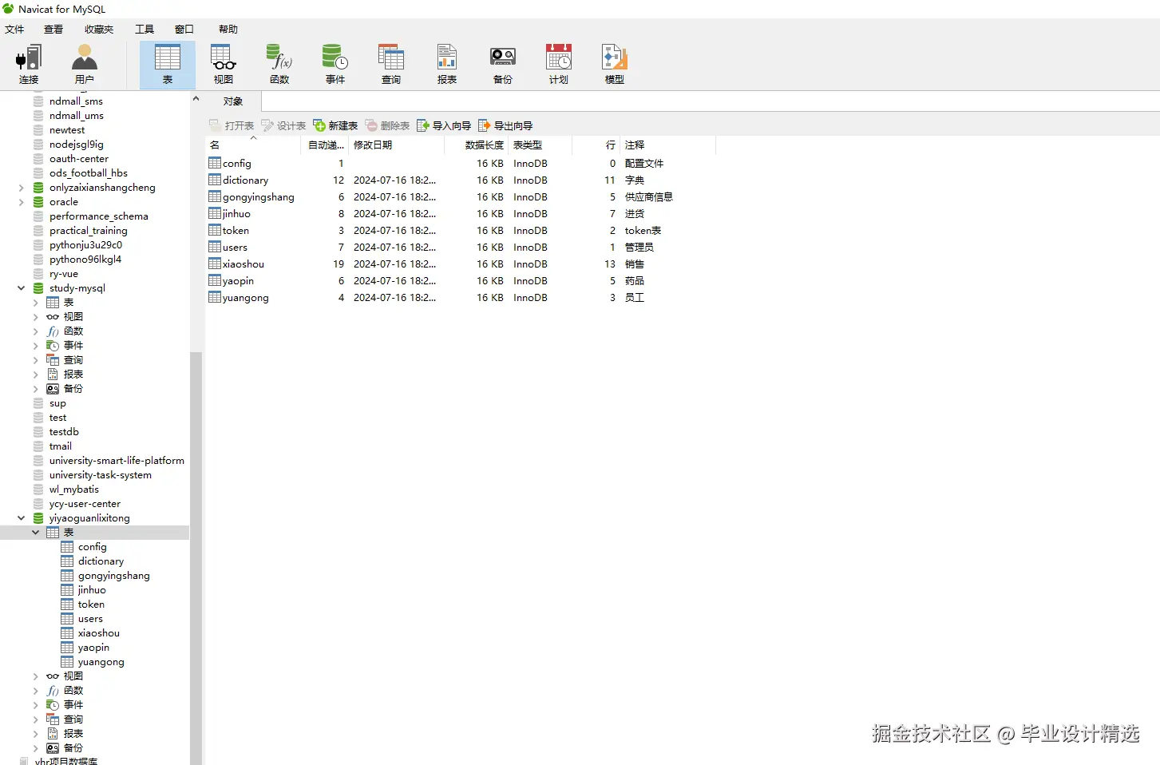Expand the 表 node under study-mysql

36,303
